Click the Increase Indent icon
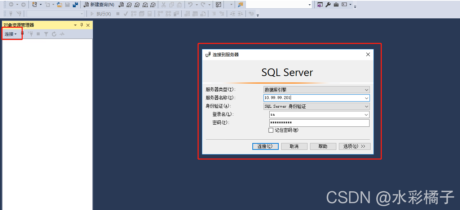The width and height of the screenshot is (460, 210). (240, 14)
